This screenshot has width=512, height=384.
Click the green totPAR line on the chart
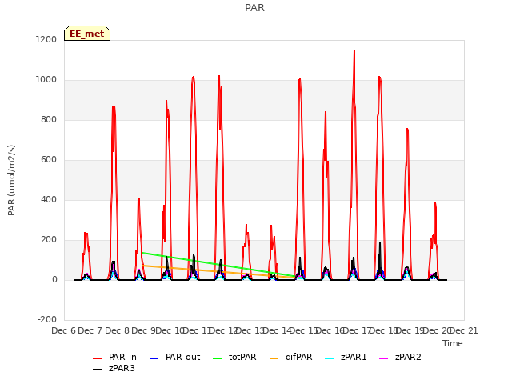point(218,265)
